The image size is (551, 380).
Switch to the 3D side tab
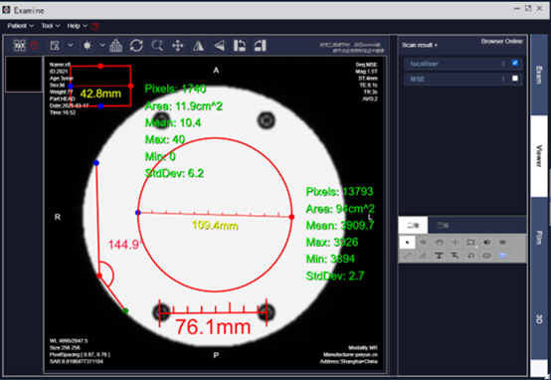[539, 319]
